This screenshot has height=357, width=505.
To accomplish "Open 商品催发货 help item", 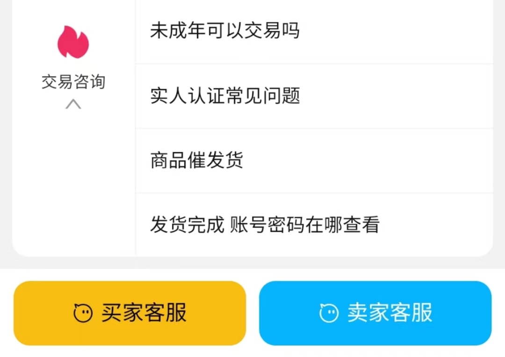I will pyautogui.click(x=196, y=160).
